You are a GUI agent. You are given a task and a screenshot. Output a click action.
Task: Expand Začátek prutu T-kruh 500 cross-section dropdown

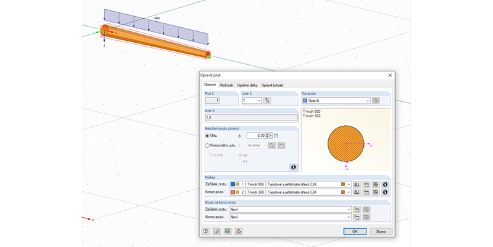click(x=349, y=185)
